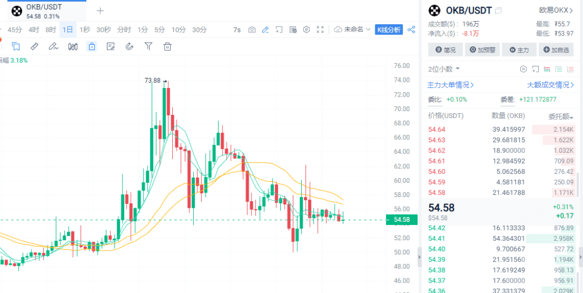The height and width of the screenshot is (293, 583).
Task: Add a new chart tab with plus
Action: coord(100,11)
